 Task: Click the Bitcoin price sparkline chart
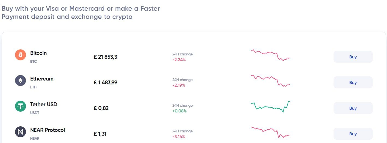[x=270, y=55]
